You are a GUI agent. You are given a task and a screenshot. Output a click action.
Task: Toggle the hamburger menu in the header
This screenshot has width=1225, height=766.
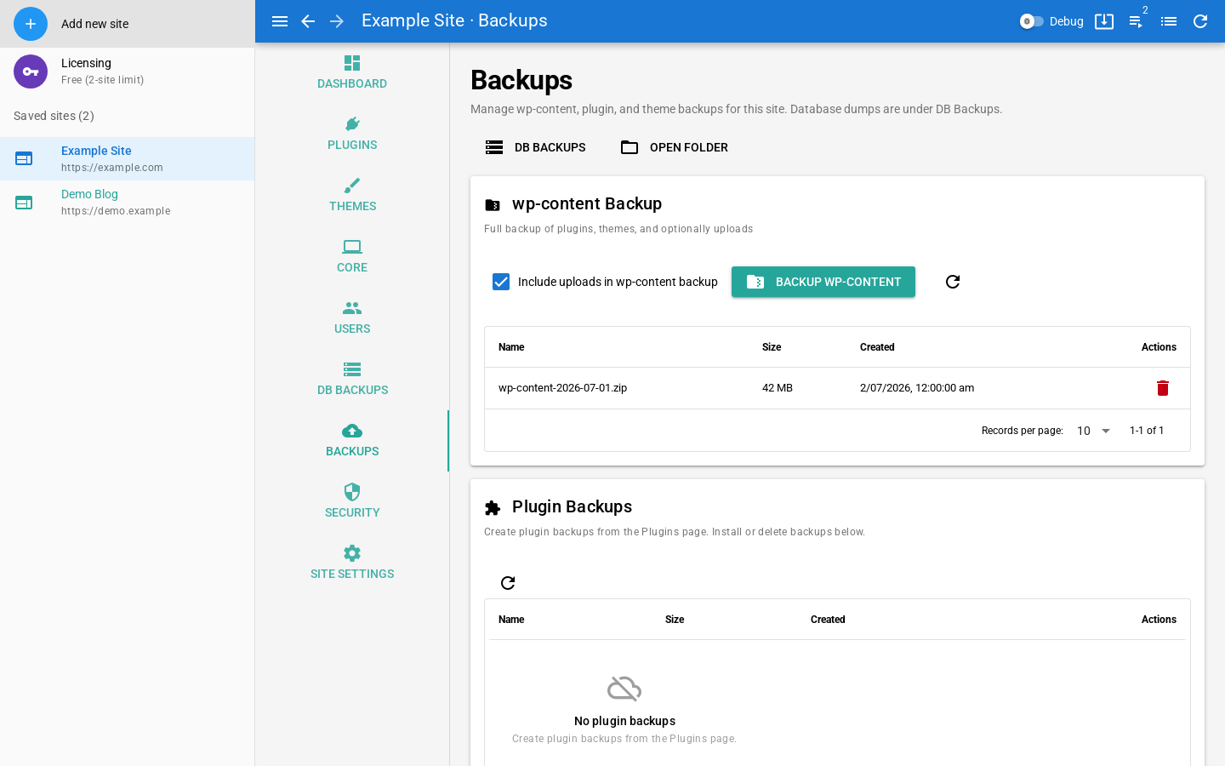pyautogui.click(x=280, y=21)
